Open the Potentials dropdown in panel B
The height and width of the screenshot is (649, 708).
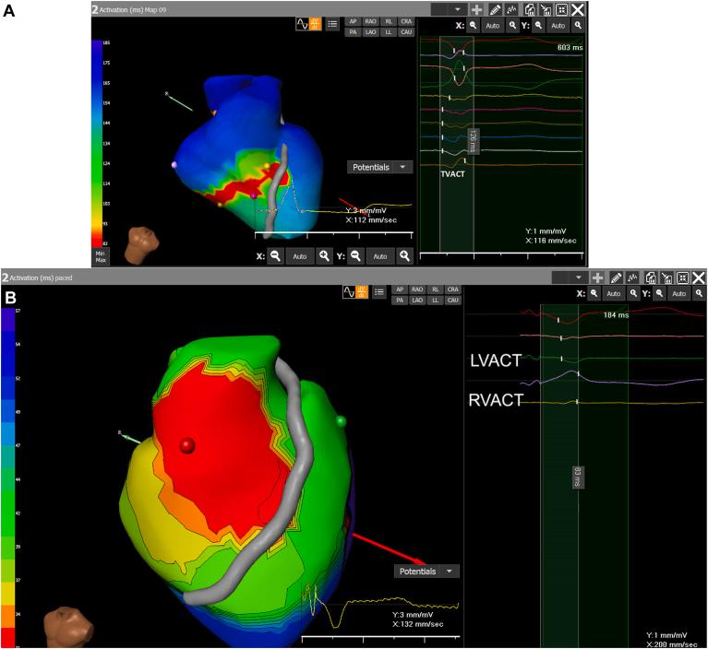(x=426, y=572)
